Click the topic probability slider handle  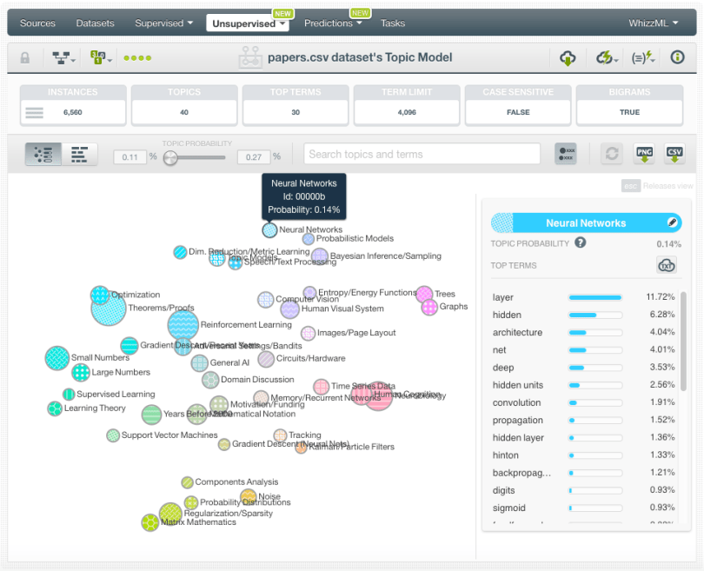[x=171, y=157]
